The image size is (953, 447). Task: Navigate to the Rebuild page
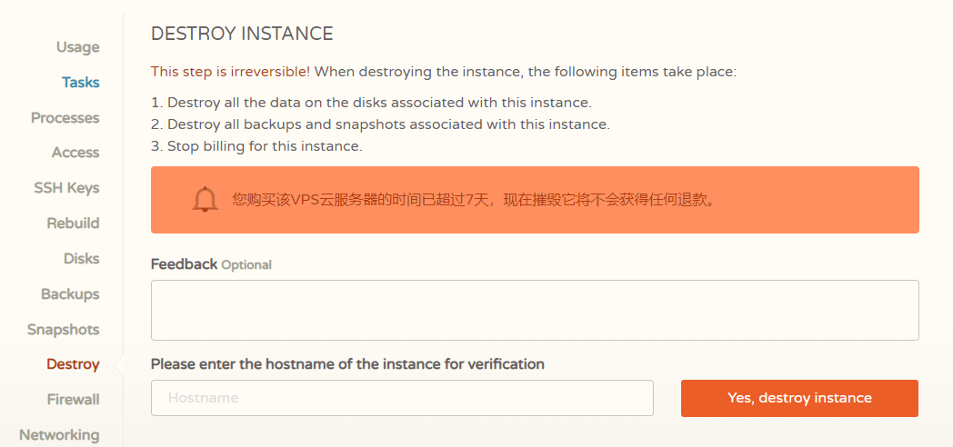(73, 223)
